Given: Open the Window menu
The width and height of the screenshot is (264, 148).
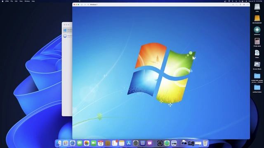Looking at the screenshot, I should [x=27, y=1].
